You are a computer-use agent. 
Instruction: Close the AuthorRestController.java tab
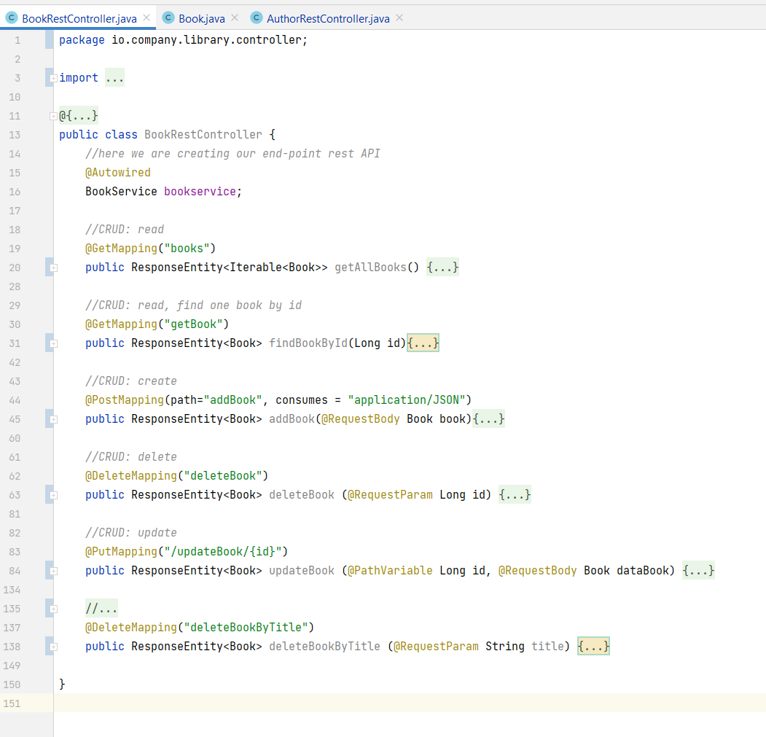point(399,18)
